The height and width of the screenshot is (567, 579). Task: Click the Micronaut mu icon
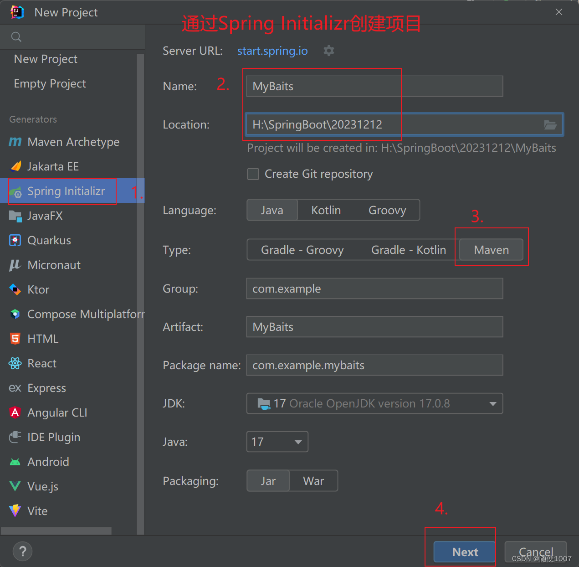[x=15, y=265]
